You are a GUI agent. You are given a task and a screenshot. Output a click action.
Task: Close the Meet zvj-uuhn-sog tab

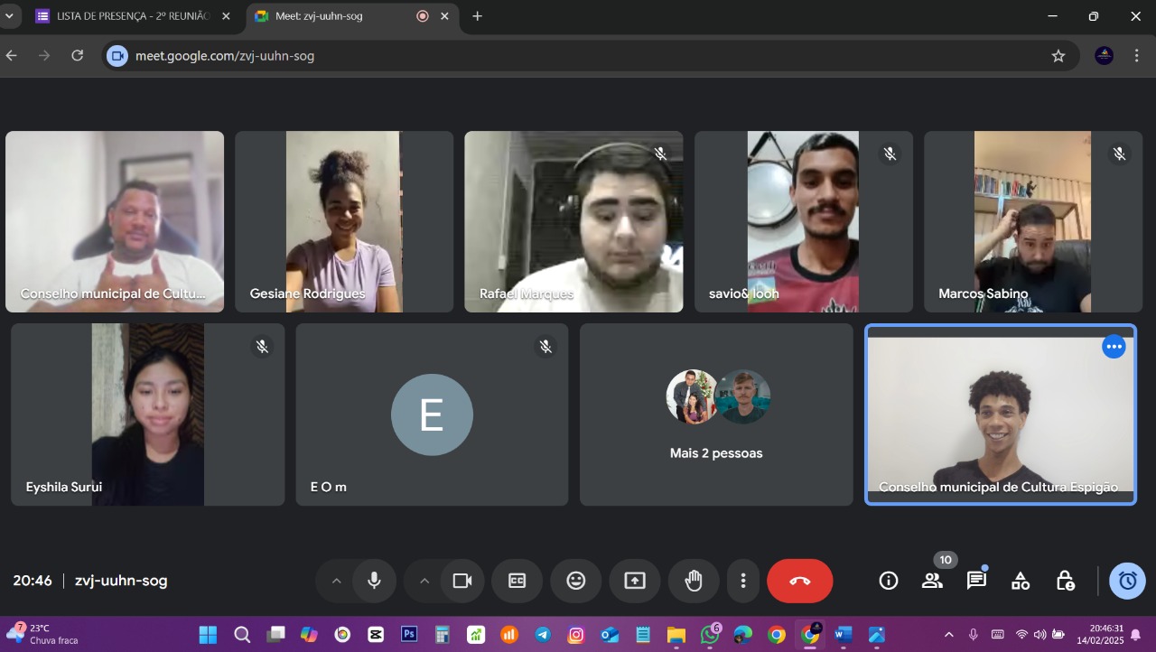point(444,16)
